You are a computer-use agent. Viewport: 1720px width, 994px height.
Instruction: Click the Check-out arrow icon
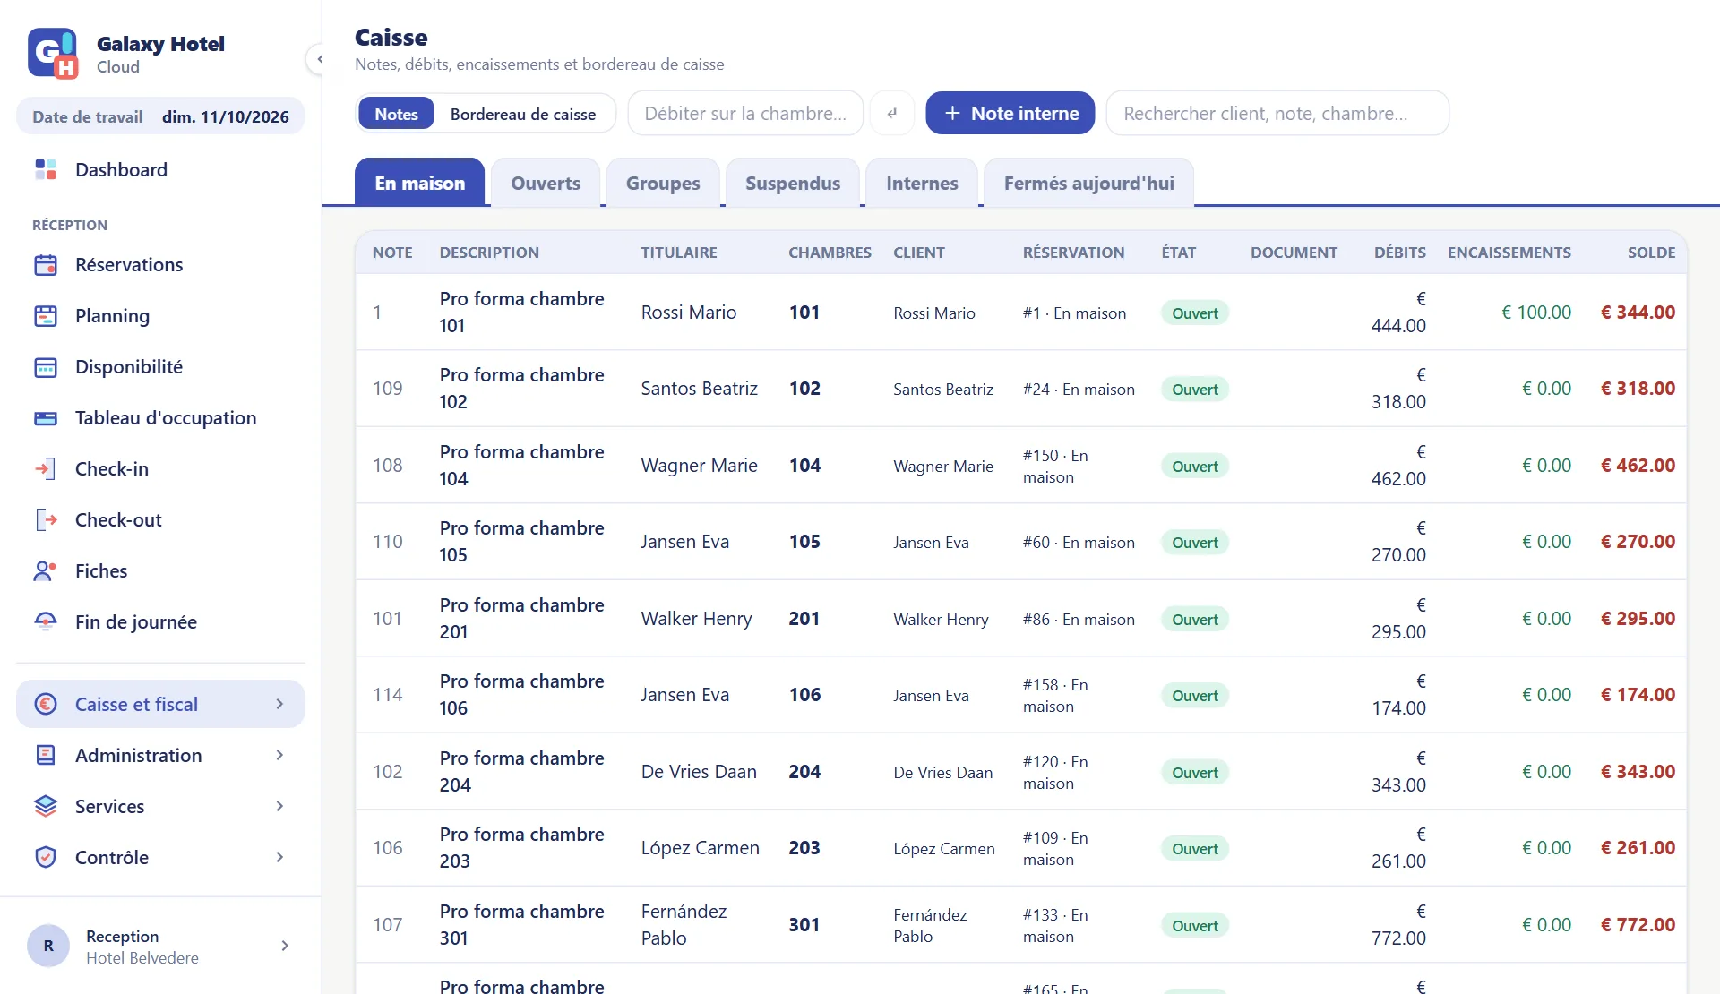pyautogui.click(x=46, y=520)
